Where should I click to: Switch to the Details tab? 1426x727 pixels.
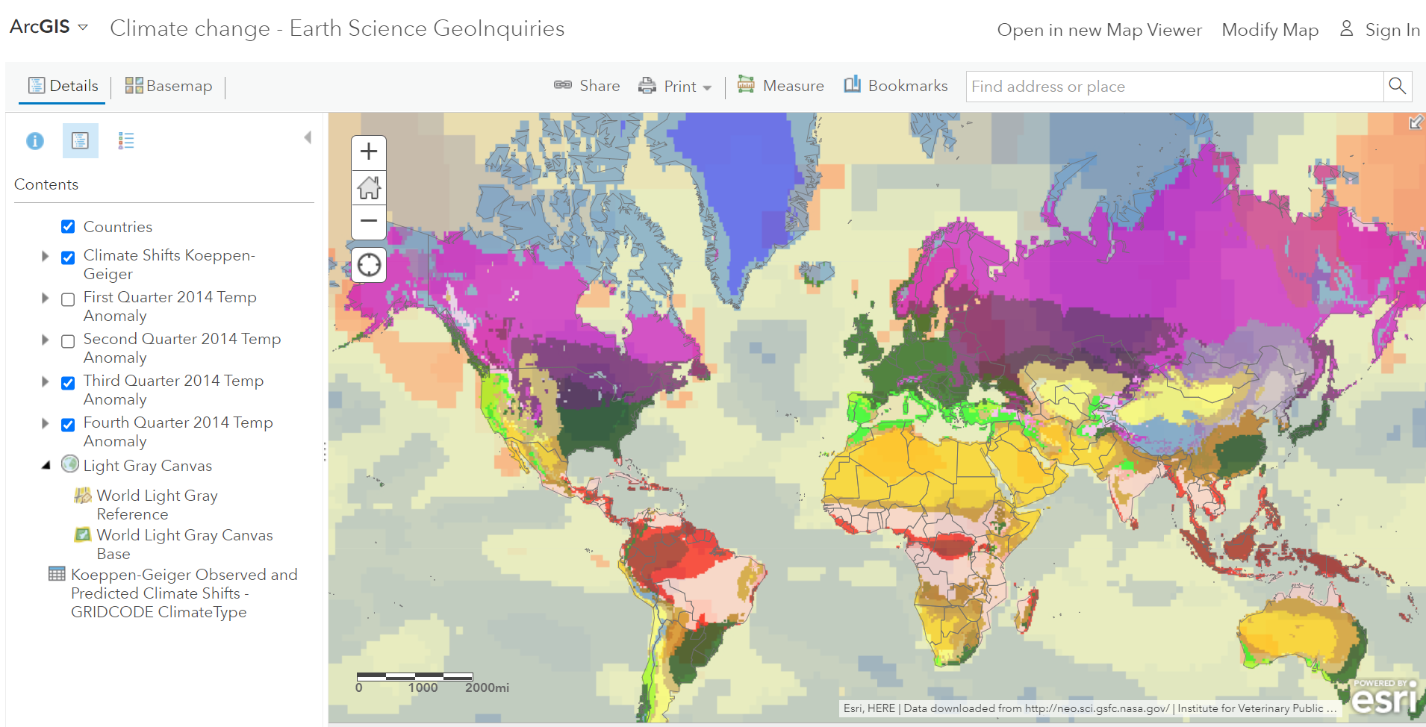point(63,86)
